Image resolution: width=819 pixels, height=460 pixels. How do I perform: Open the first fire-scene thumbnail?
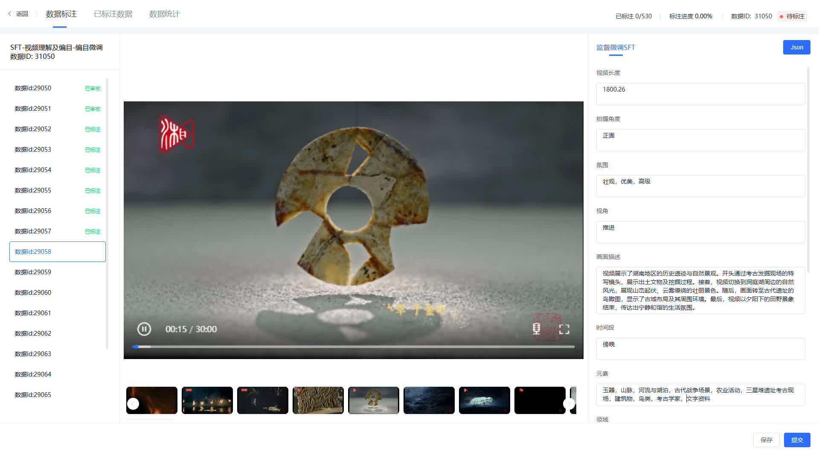(x=152, y=400)
